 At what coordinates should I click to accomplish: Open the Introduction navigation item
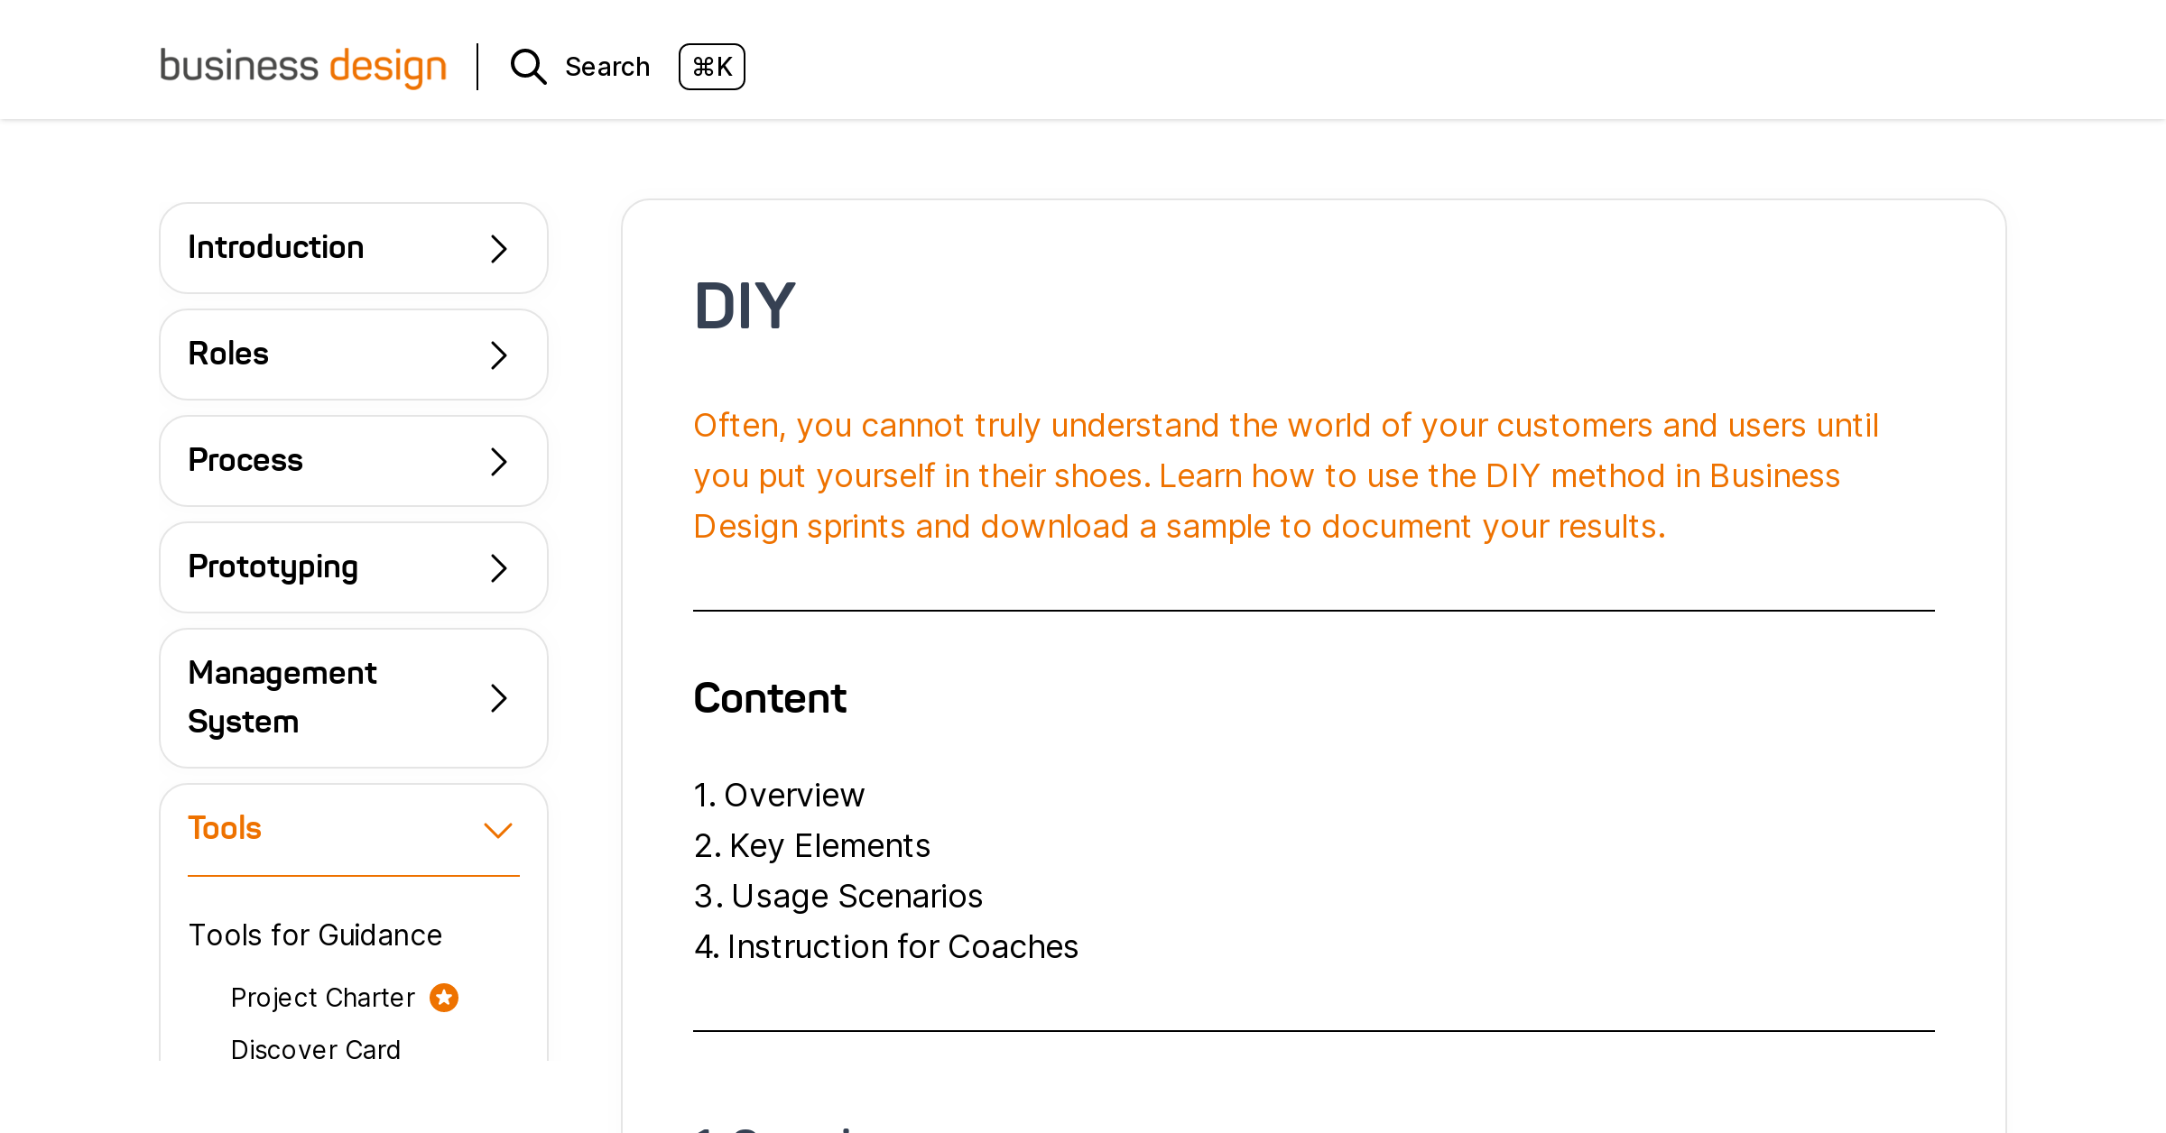click(x=276, y=248)
